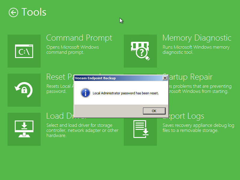Click 'Local Administrator password has been reset.' message

click(126, 93)
